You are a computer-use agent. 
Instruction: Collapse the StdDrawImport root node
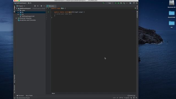(16, 9)
